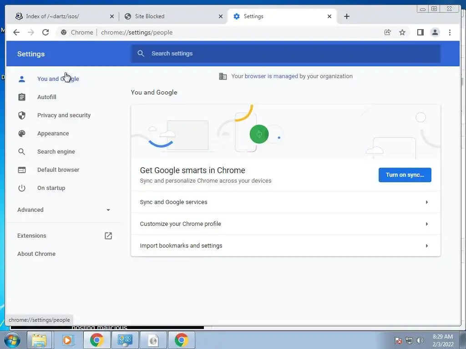The width and height of the screenshot is (466, 349).
Task: Click the forward navigation arrow
Action: pos(31,32)
